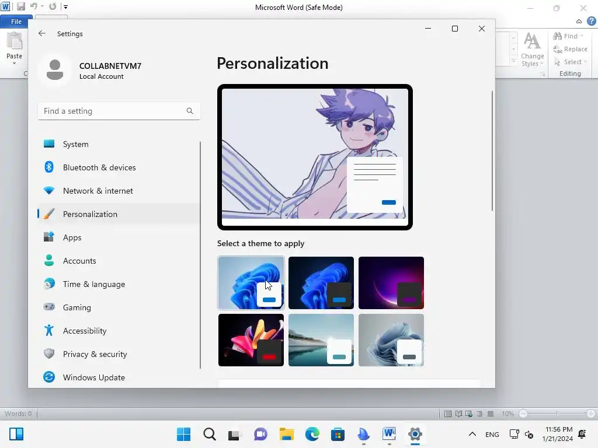Open Bluetooth & devices settings
The height and width of the screenshot is (448, 598).
[119, 167]
